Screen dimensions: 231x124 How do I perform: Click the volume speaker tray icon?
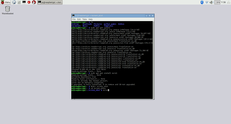pos(211,2)
